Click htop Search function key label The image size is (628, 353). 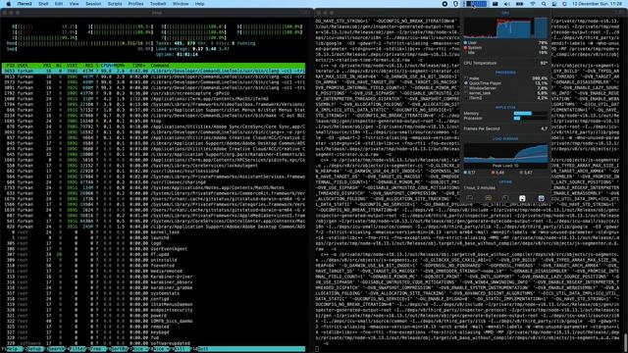pos(57,349)
